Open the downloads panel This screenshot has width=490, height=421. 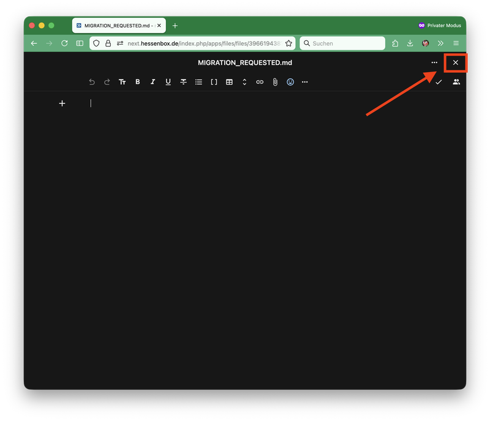pyautogui.click(x=410, y=43)
